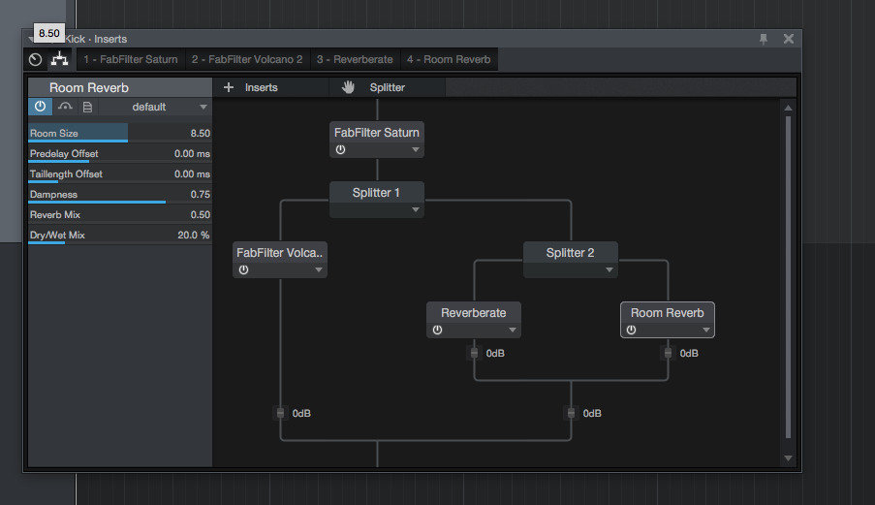Click the plus icon next to Inserts
Viewport: 875px width, 505px height.
point(229,87)
